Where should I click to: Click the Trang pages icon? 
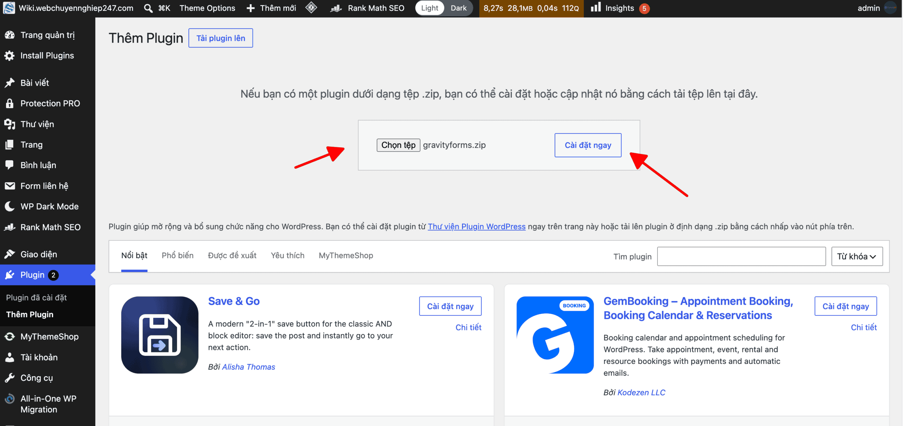10,144
